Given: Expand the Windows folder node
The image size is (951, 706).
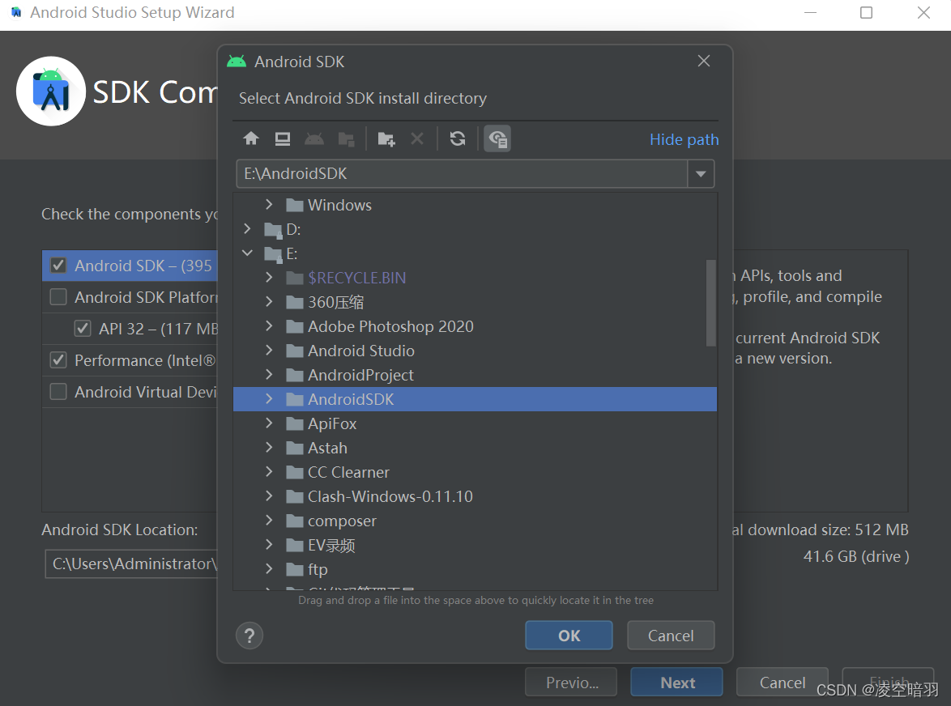Looking at the screenshot, I should pyautogui.click(x=269, y=205).
